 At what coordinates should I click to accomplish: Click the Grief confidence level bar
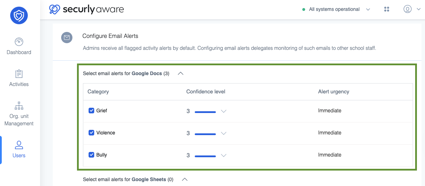pyautogui.click(x=205, y=112)
